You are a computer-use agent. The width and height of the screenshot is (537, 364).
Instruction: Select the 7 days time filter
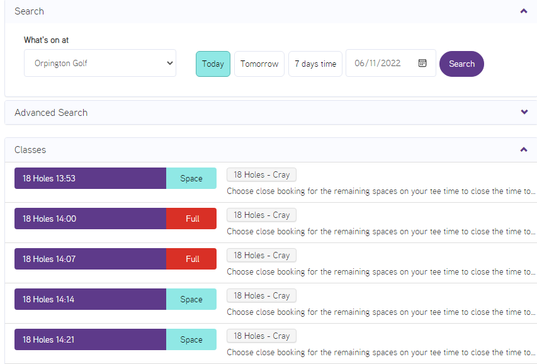coord(315,64)
